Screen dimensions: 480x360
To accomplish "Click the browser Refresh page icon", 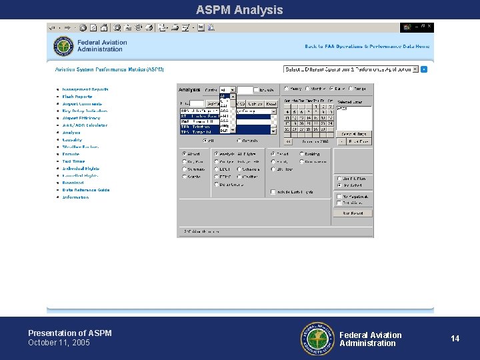I will click(93, 28).
